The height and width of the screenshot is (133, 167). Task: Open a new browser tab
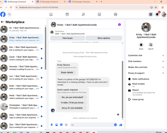[x=102, y=2]
